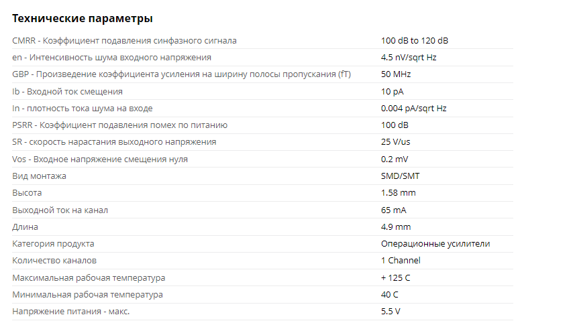573x323 pixels.
Task: Click the 'Операционные усилители' category value
Action: coord(435,244)
